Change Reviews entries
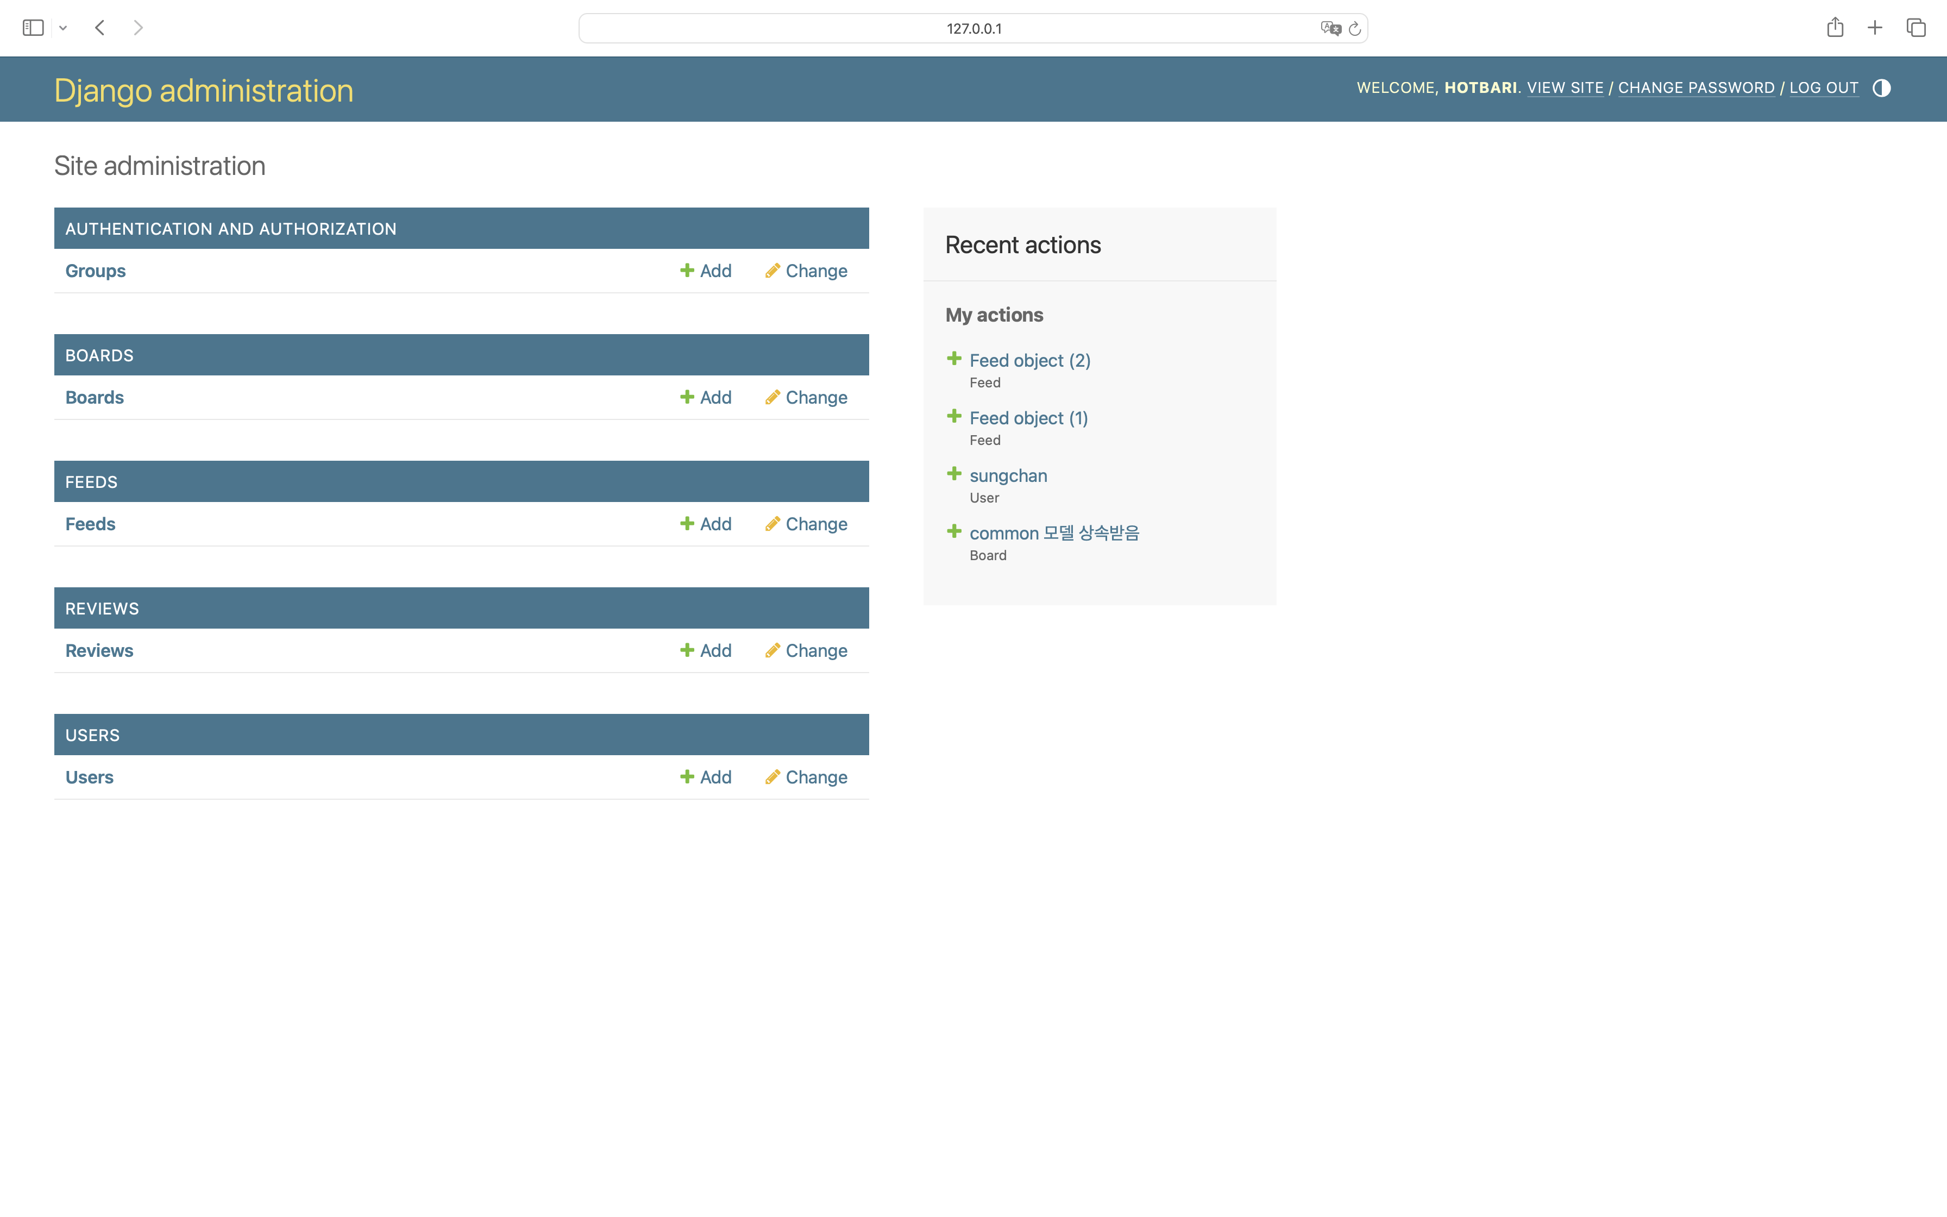 pos(806,650)
